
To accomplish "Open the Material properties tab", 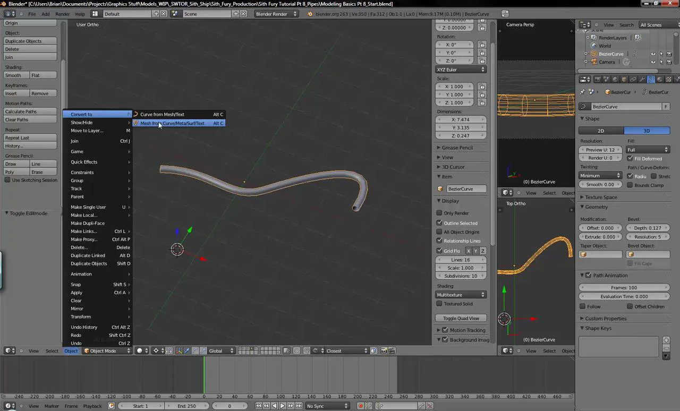I will tap(659, 79).
